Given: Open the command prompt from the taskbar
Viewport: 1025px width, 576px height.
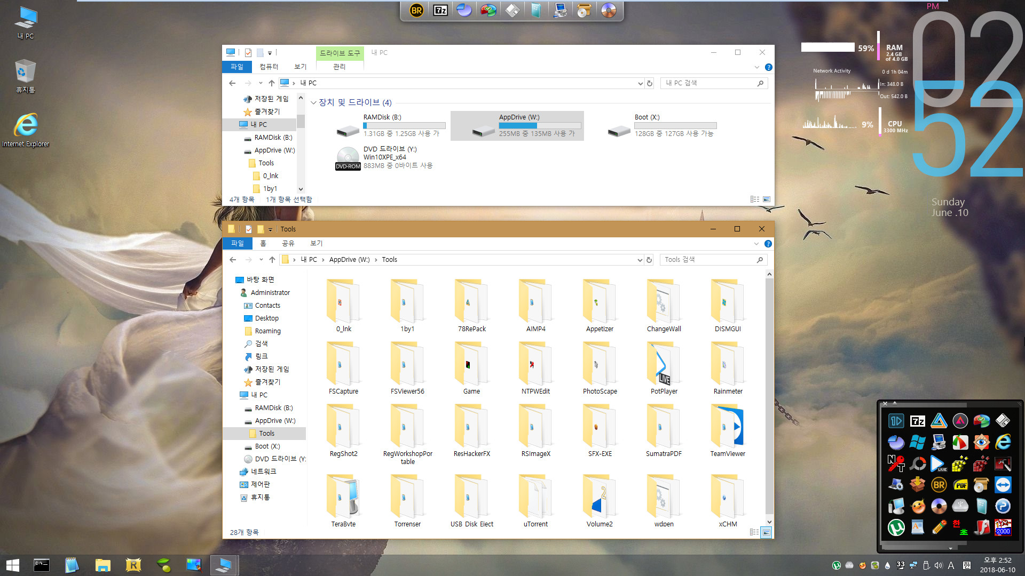Looking at the screenshot, I should point(42,565).
